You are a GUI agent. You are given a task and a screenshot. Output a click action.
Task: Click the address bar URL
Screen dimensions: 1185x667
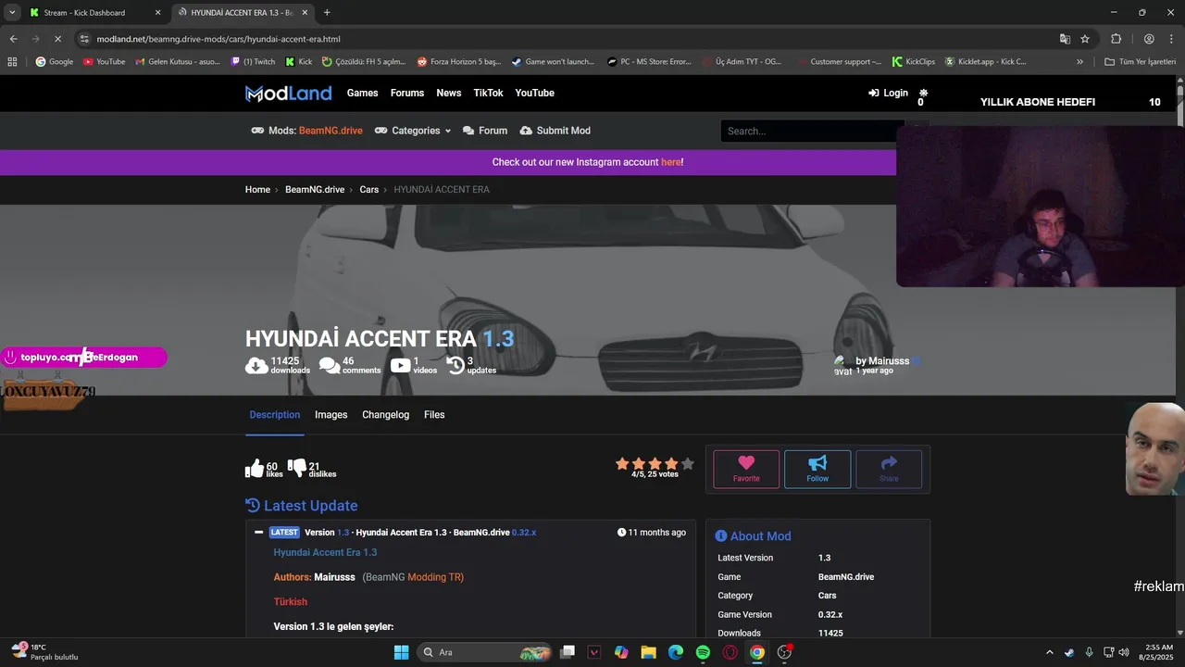tap(218, 39)
